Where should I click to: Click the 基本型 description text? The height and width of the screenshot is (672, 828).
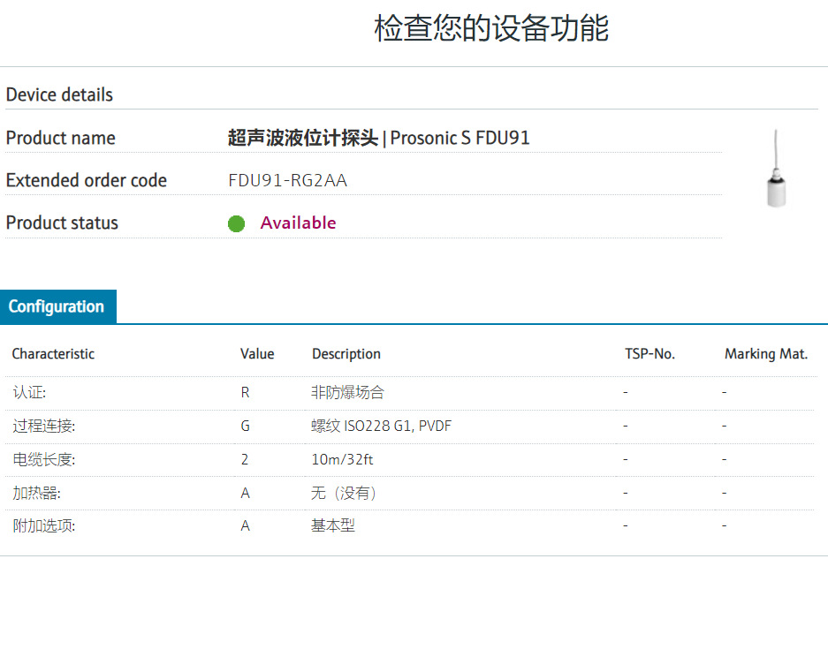(x=333, y=526)
